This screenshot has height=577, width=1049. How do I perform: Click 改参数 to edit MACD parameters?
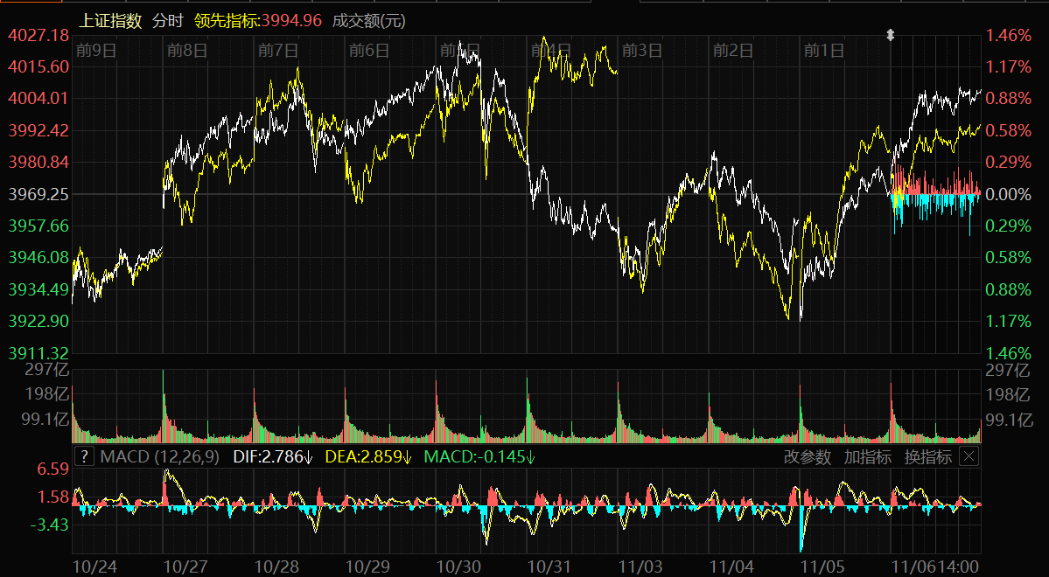tap(807, 456)
